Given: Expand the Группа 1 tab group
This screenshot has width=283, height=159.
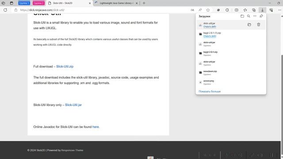Looking at the screenshot, I should pyautogui.click(x=24, y=3).
